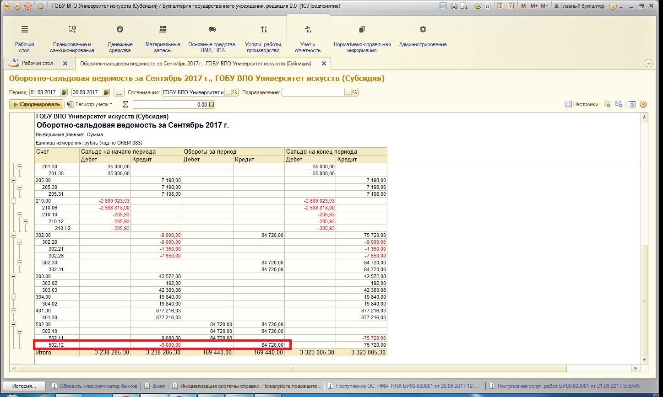Viewport: 663px width, 397px height.
Task: Click the Подразделение input field
Action: [x=313, y=92]
